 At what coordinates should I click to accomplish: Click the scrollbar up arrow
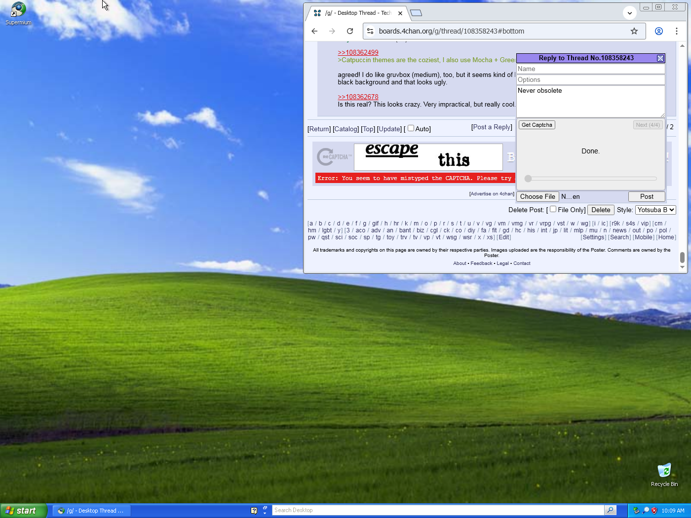(x=682, y=45)
